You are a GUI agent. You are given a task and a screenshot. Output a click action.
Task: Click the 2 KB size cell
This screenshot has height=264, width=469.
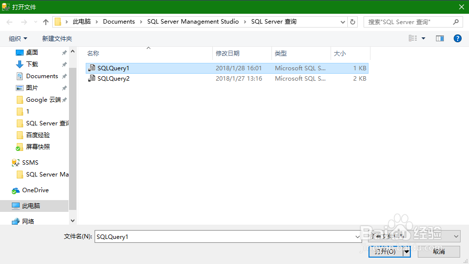pos(360,79)
